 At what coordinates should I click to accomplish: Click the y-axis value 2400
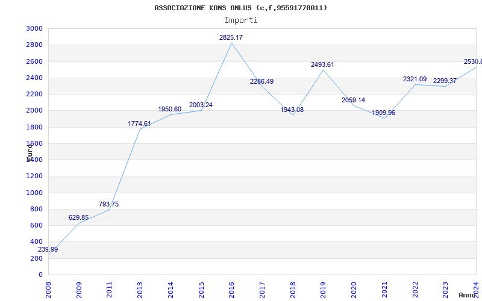click(x=35, y=78)
